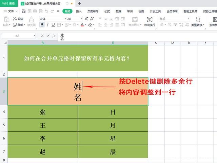Toggle Underline formatting

(x=53, y=25)
